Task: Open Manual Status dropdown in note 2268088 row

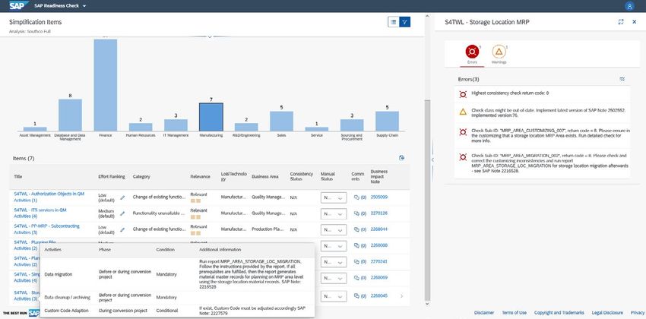Action: point(334,246)
